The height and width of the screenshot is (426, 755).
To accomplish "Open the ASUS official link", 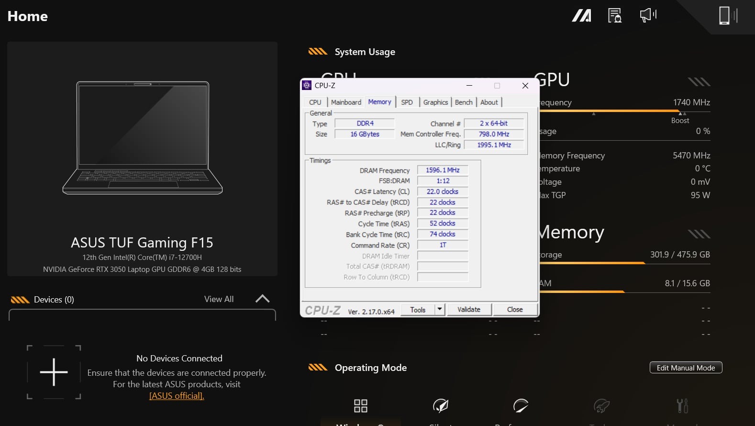I will click(x=177, y=396).
